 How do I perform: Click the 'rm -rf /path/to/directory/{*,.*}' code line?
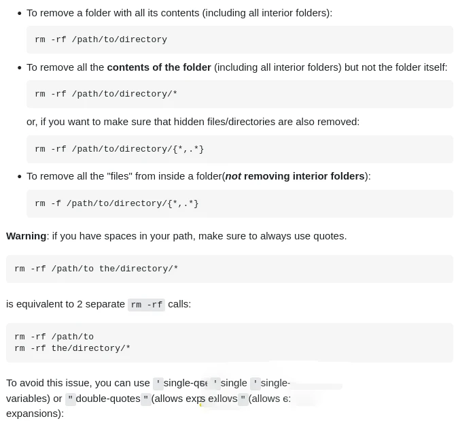point(119,149)
